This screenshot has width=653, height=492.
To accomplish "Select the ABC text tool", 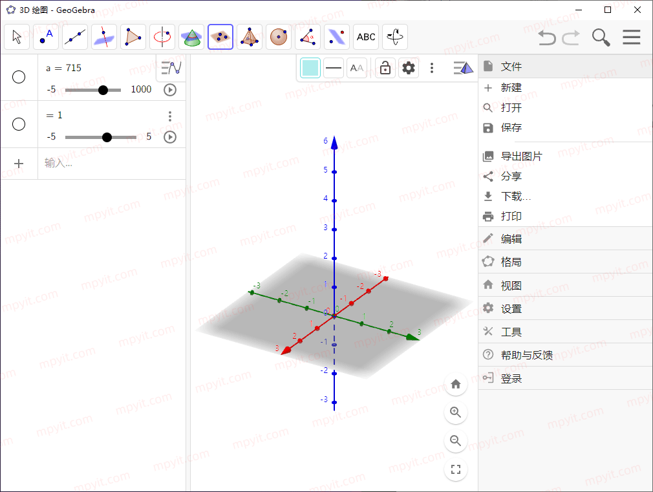I will click(x=366, y=37).
